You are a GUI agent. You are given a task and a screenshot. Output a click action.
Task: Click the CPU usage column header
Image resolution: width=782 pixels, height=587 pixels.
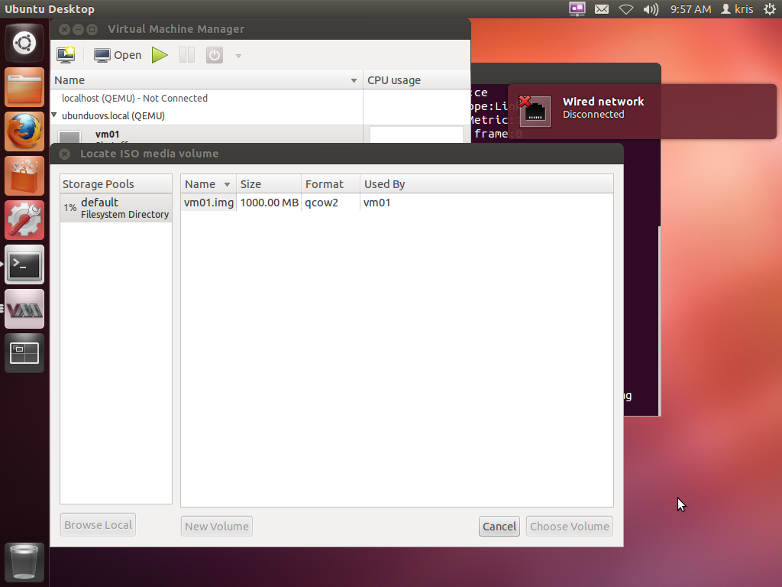[x=416, y=79]
